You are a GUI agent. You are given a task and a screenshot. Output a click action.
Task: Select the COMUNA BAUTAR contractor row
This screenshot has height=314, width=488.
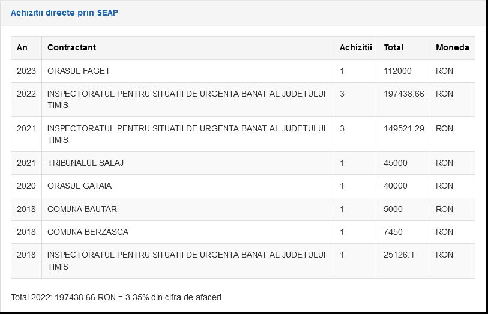click(x=82, y=209)
